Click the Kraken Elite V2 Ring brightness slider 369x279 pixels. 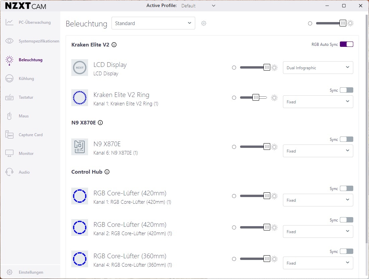click(x=253, y=97)
